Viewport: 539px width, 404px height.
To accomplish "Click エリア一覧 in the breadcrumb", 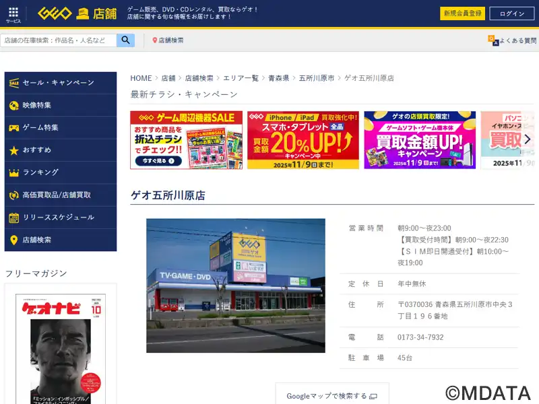I will click(x=241, y=78).
